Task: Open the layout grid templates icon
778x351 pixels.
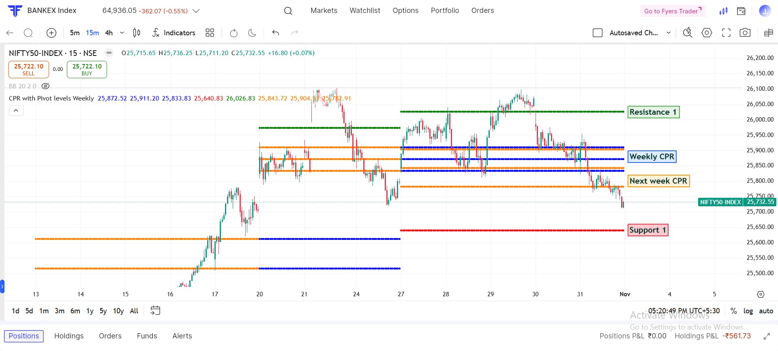Action: coord(210,33)
